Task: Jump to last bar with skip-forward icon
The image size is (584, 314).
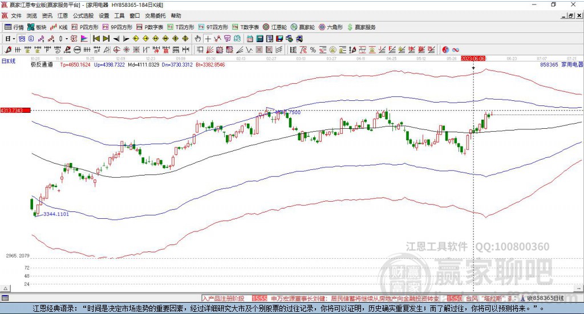Action: (106, 38)
